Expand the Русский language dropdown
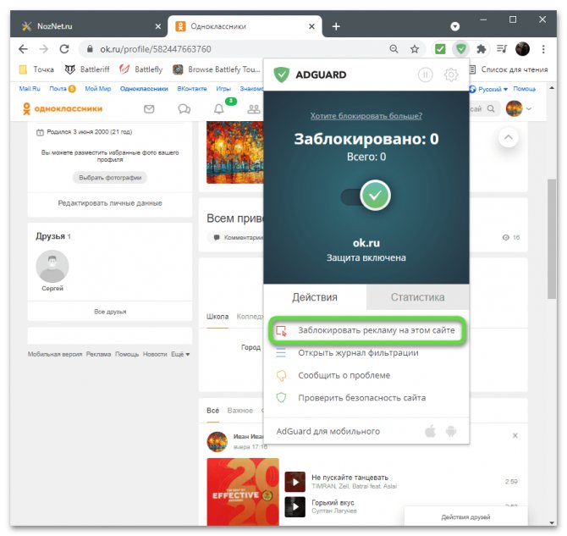This screenshot has width=567, height=536. [x=488, y=89]
